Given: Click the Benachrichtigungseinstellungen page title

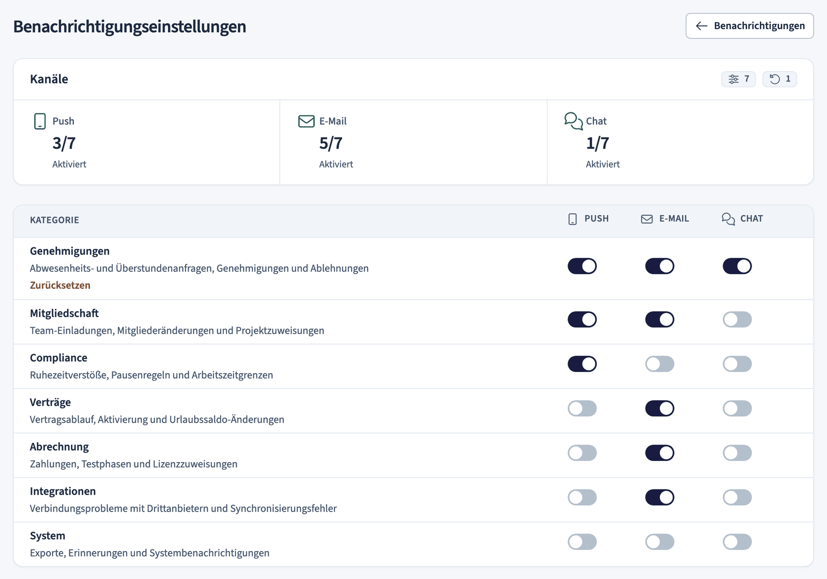Looking at the screenshot, I should [130, 26].
